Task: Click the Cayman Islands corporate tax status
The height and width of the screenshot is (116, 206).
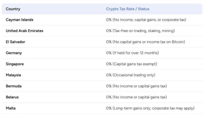Action: tap(146, 20)
